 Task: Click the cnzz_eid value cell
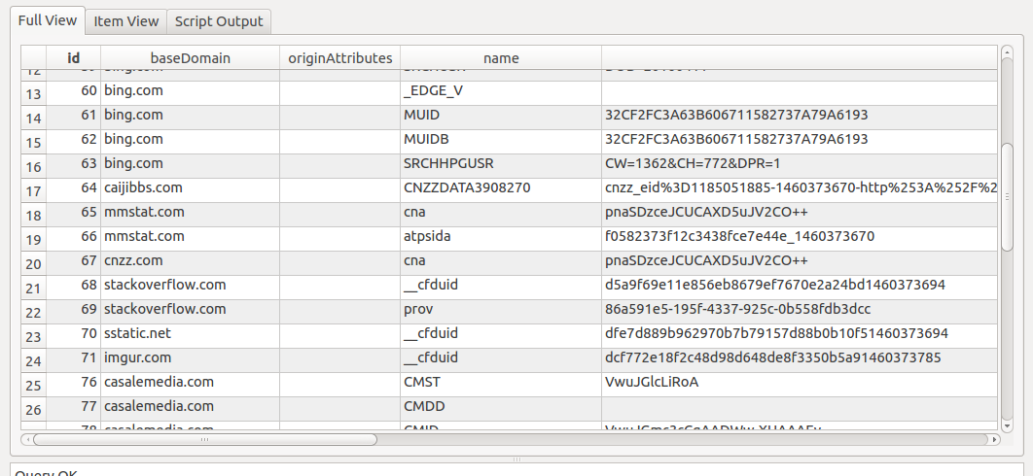[x=800, y=188]
